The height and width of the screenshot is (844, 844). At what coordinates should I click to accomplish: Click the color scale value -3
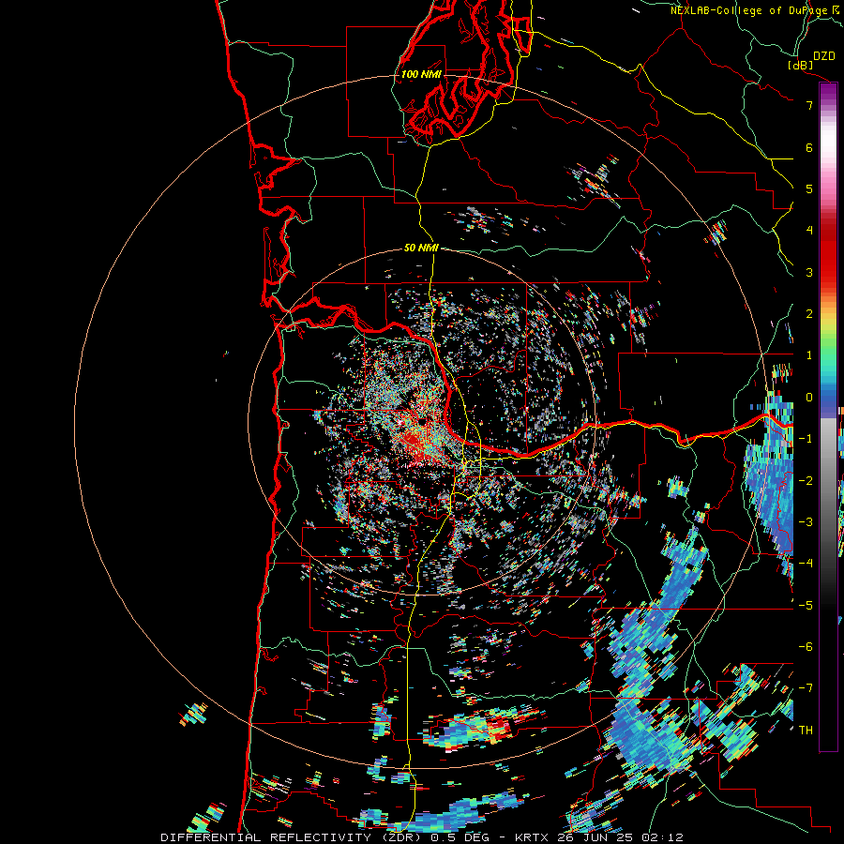(x=806, y=522)
